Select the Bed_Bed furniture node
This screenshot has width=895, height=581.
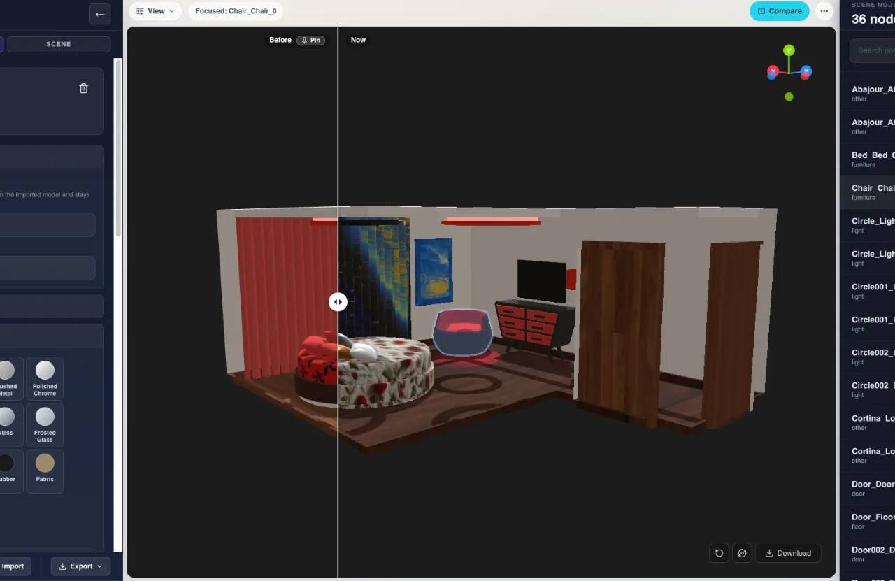point(867,159)
